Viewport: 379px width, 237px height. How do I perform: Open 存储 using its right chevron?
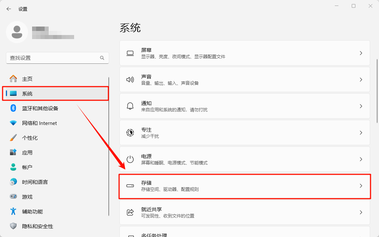point(361,186)
